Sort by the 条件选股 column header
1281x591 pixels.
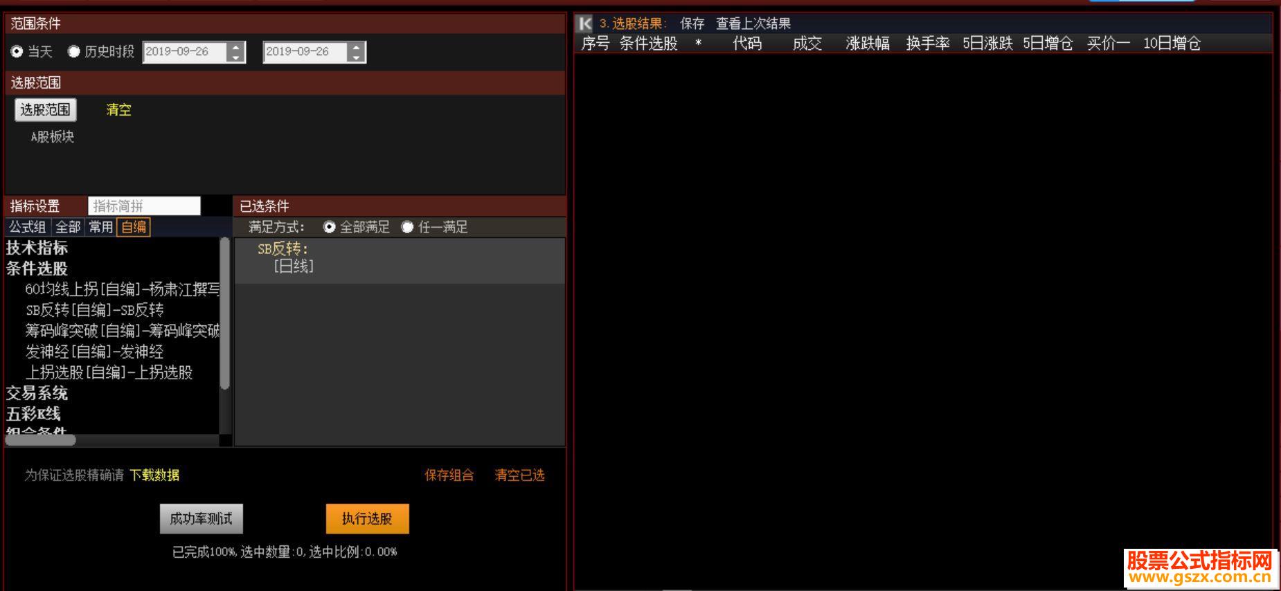point(648,44)
